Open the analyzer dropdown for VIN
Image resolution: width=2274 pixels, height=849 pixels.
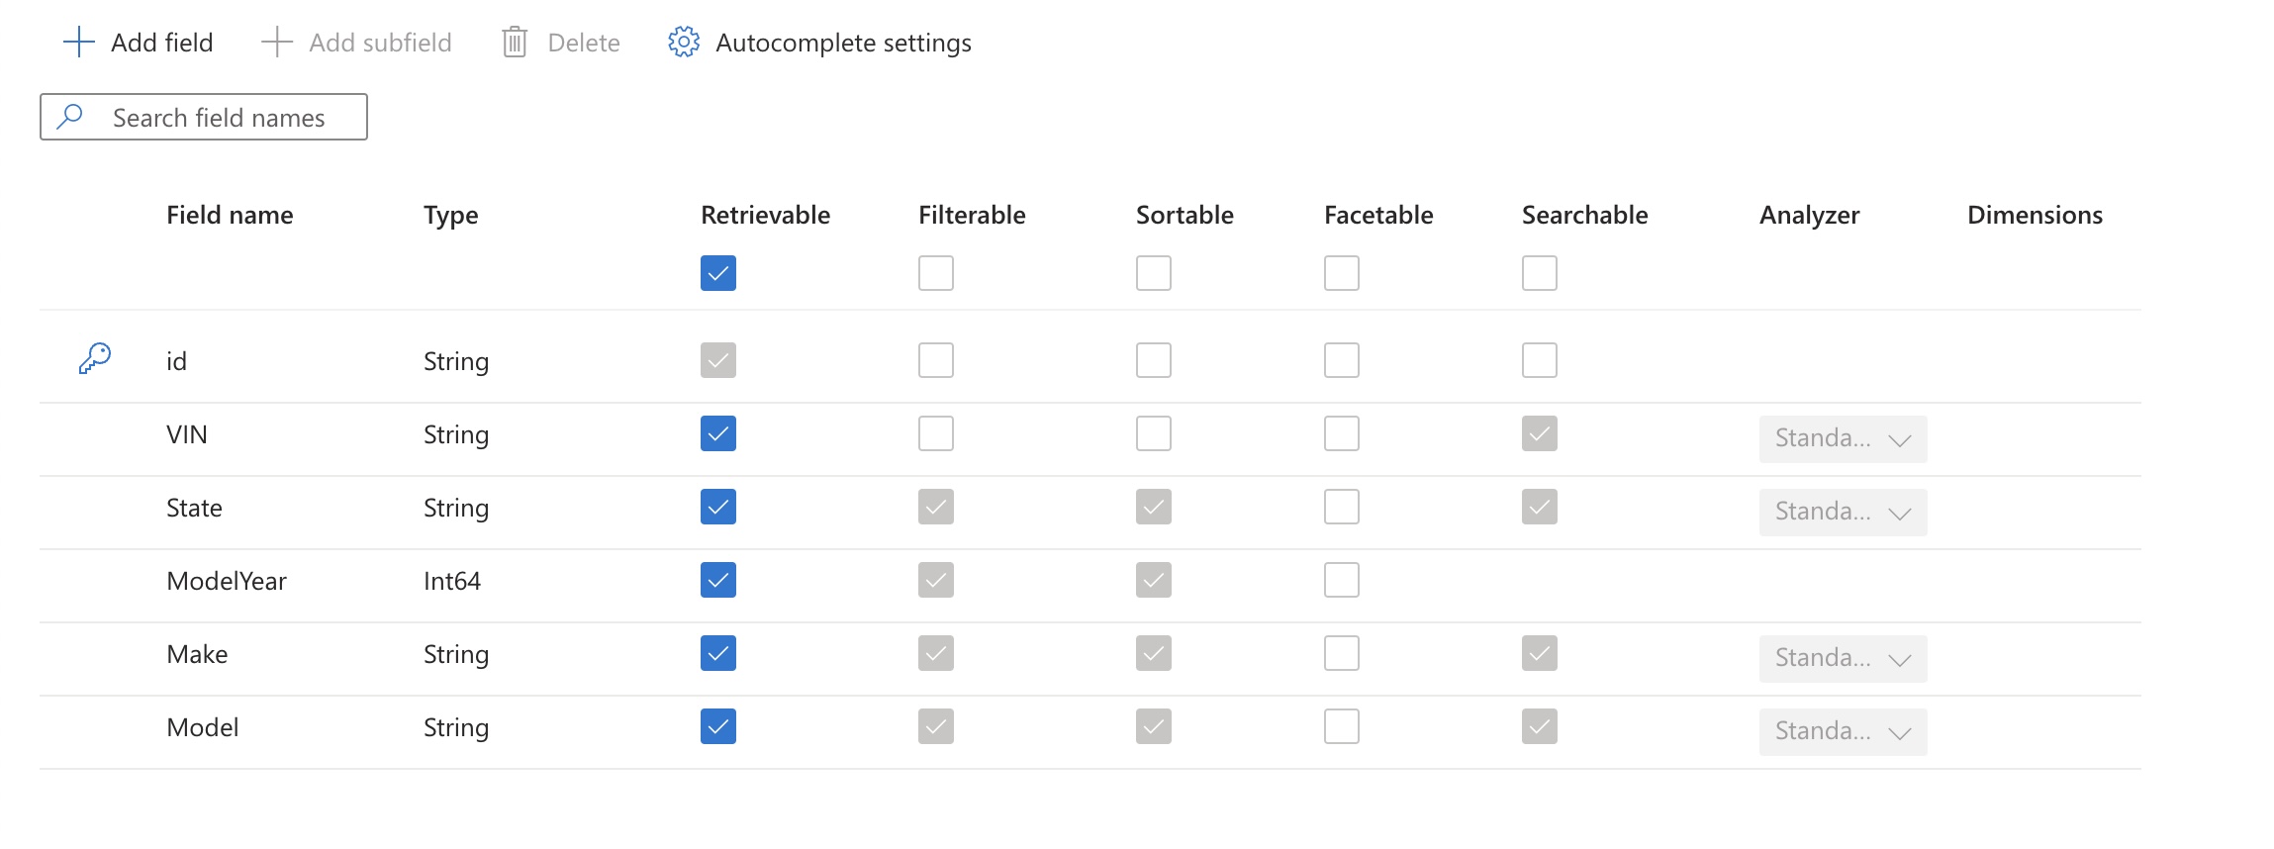(x=1842, y=438)
